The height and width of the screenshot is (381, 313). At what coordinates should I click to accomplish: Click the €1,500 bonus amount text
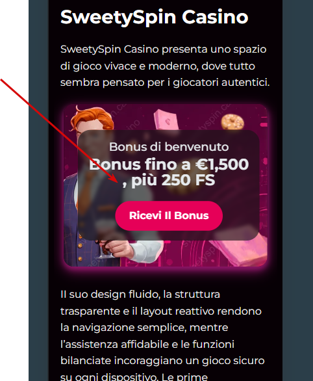pyautogui.click(x=222, y=164)
